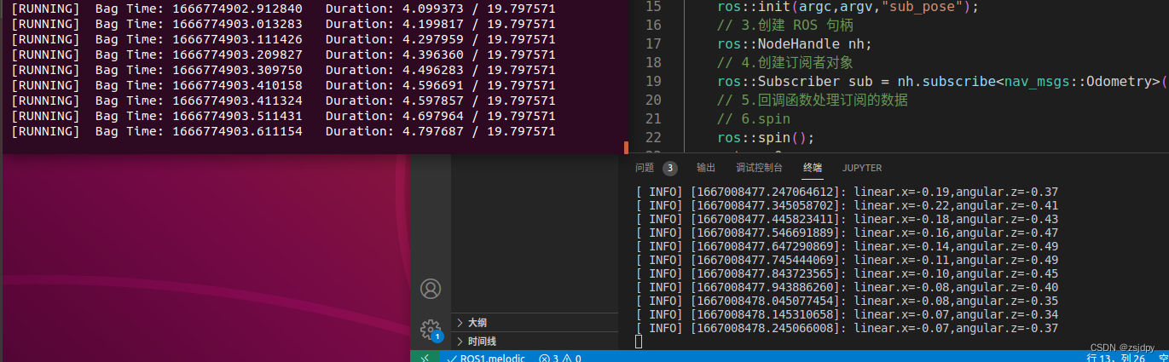The height and width of the screenshot is (362, 1169).
Task: Click the comment 5.回调函数处理订阅的数据
Action: point(813,101)
